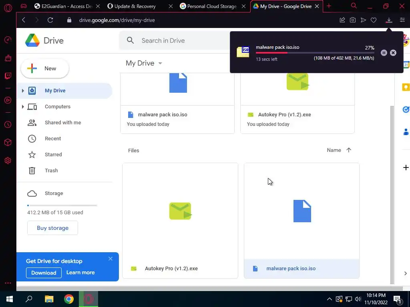This screenshot has height=307, width=410.
Task: Get add-ons with plus icon
Action: point(406,167)
